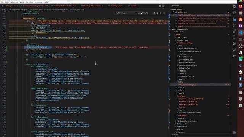Focus Visual Studio Code in the dock
The image size is (244, 137).
coord(241,33)
